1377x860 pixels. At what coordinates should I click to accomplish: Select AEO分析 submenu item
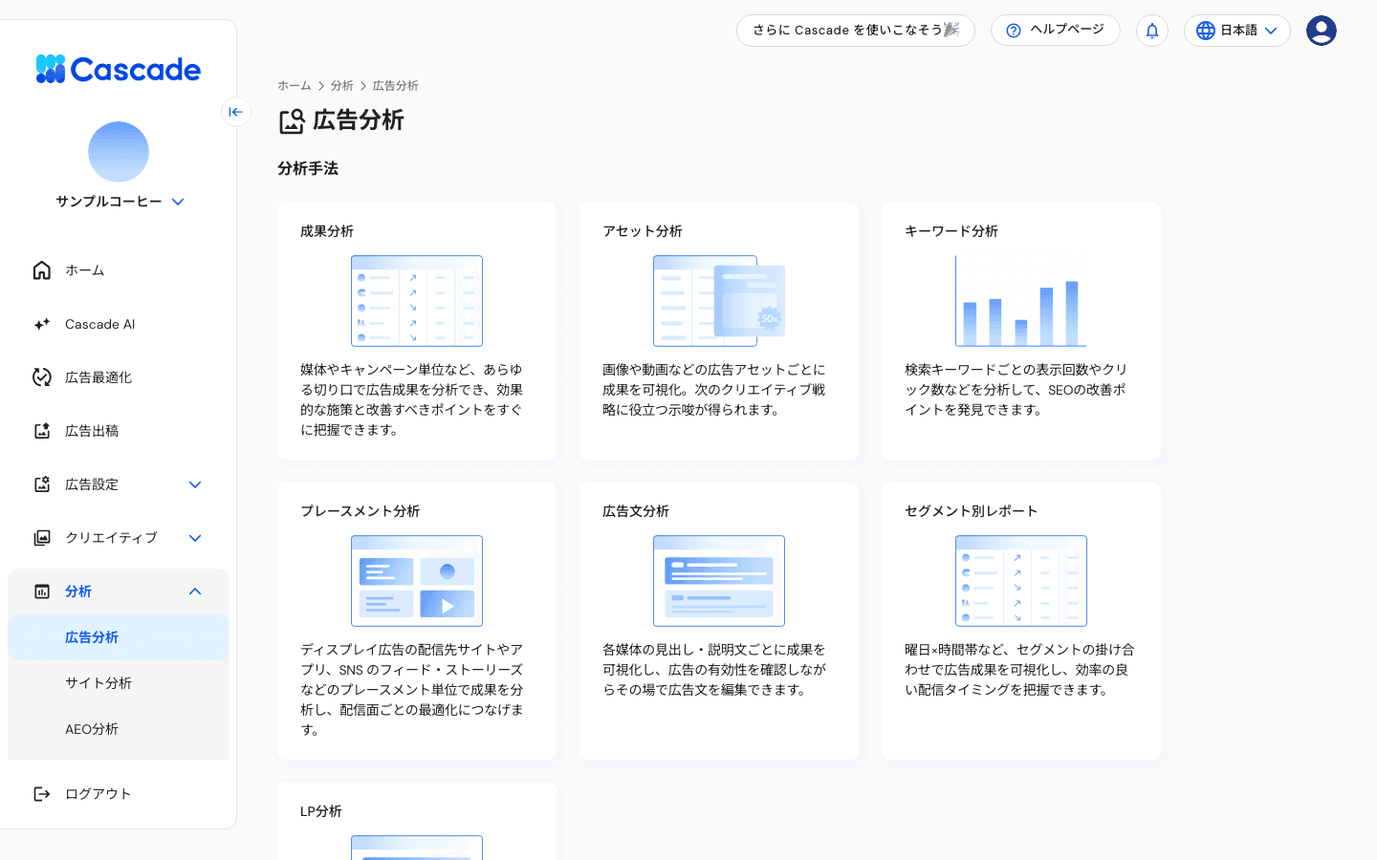(x=119, y=729)
